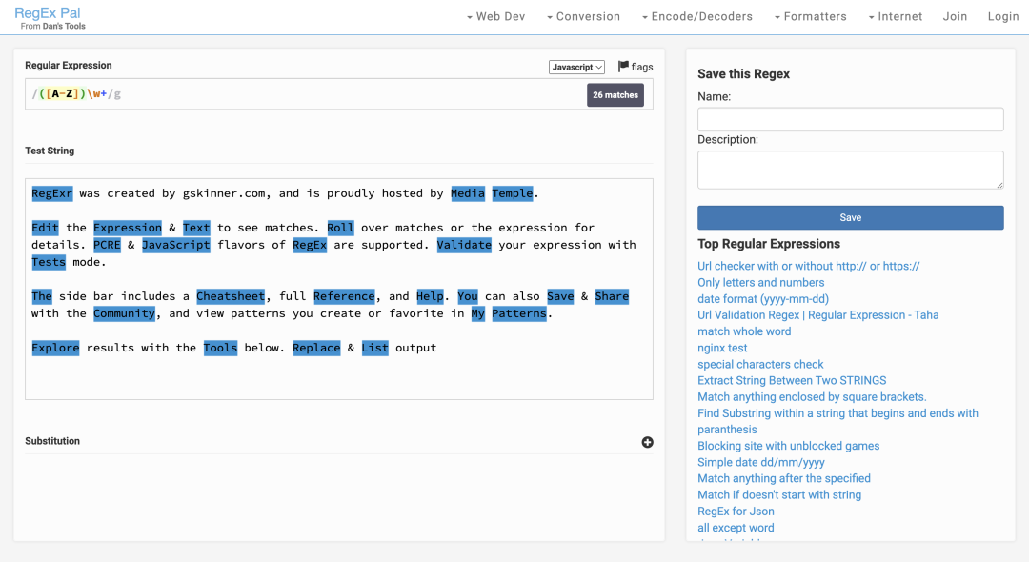Click the highlighted match 'Temple'

click(x=513, y=193)
